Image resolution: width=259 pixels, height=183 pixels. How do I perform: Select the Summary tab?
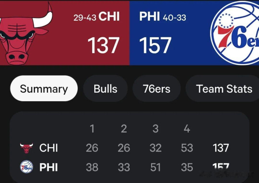pyautogui.click(x=44, y=89)
